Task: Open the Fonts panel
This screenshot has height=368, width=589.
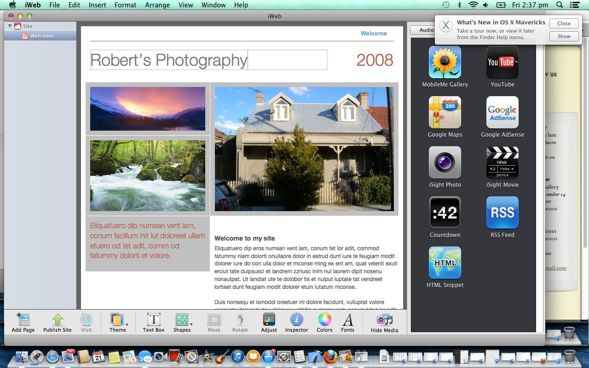Action: (x=348, y=322)
